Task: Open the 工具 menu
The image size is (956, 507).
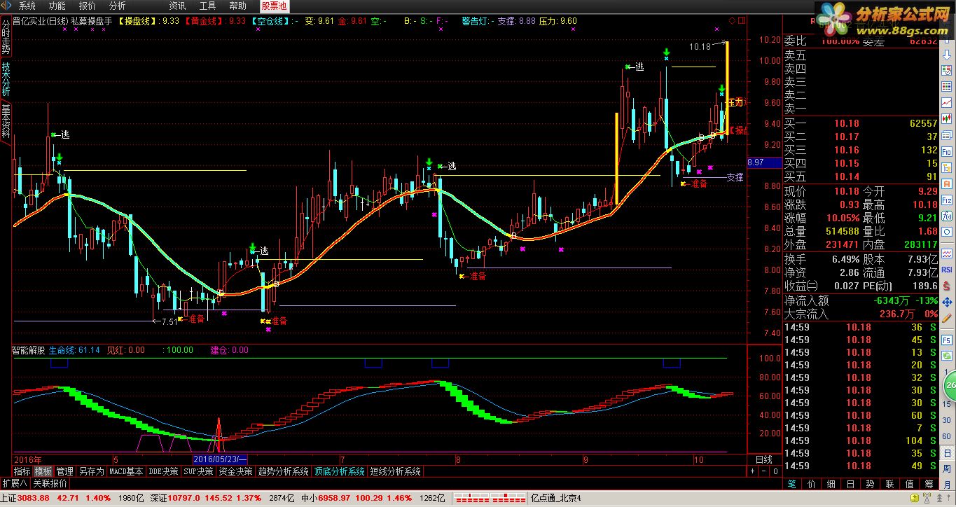Action: click(x=207, y=6)
